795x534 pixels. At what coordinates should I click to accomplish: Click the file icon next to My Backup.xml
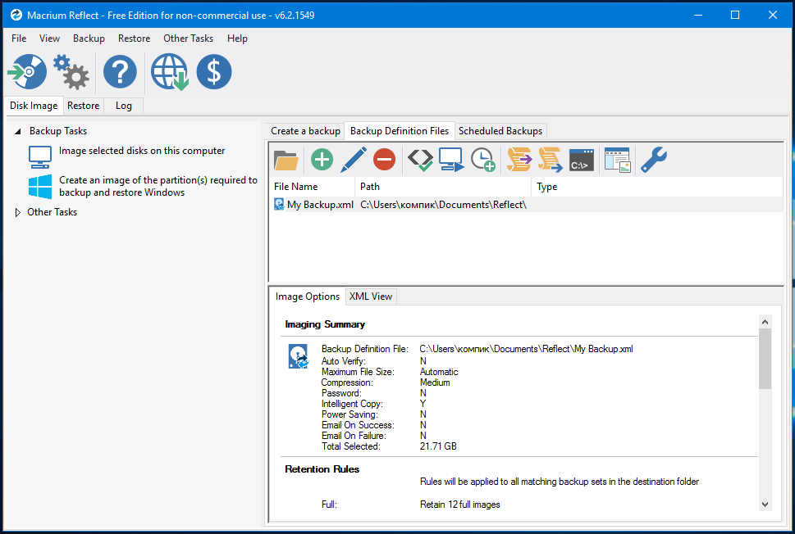point(279,205)
